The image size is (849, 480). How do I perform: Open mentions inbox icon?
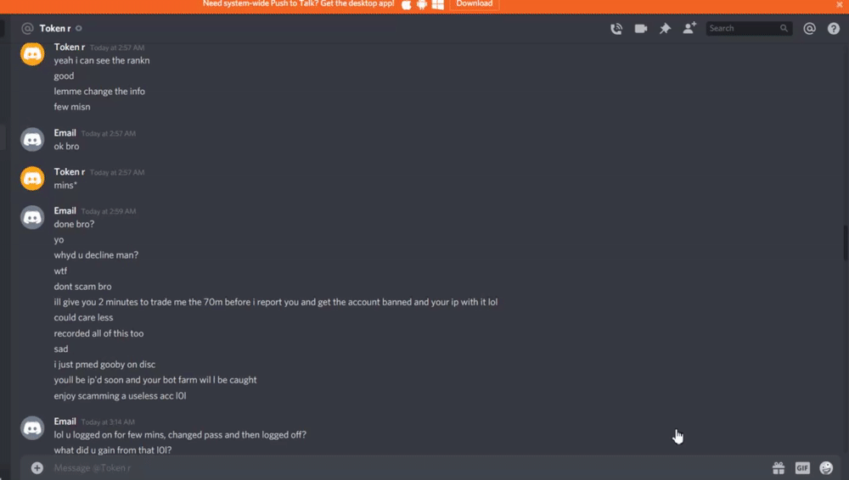[x=809, y=29]
